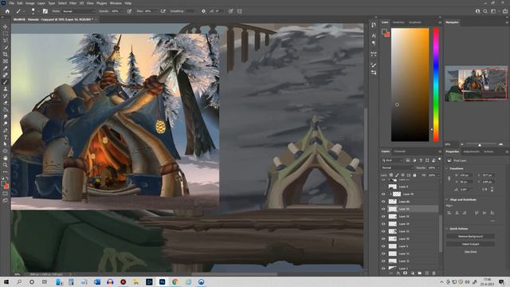Click the rainbow hue slider
Screen dimensions: 510x287
[436, 85]
